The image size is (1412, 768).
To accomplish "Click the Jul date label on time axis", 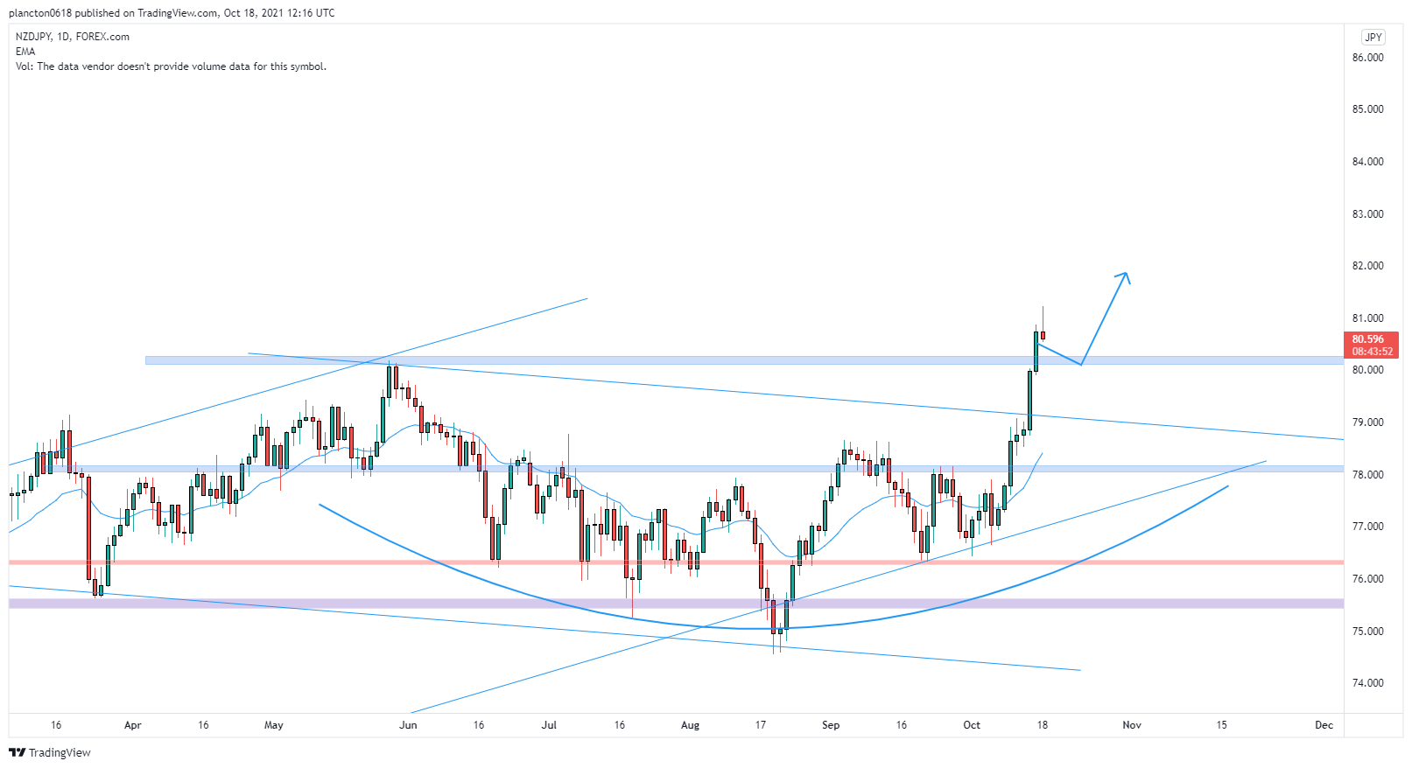I will (x=549, y=725).
